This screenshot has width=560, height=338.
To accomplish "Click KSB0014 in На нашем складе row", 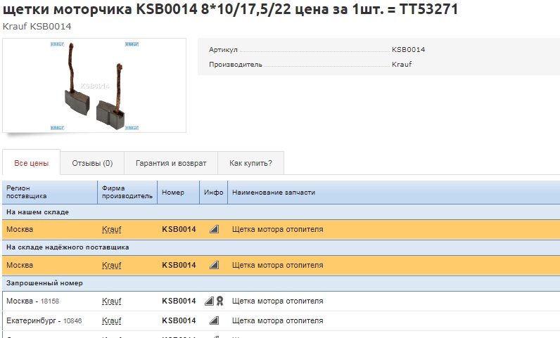I will [179, 229].
